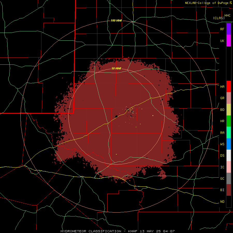Viewport: 233px width, 233px height.
Task: Click the GC gray legend swatch
Action: pos(229,178)
